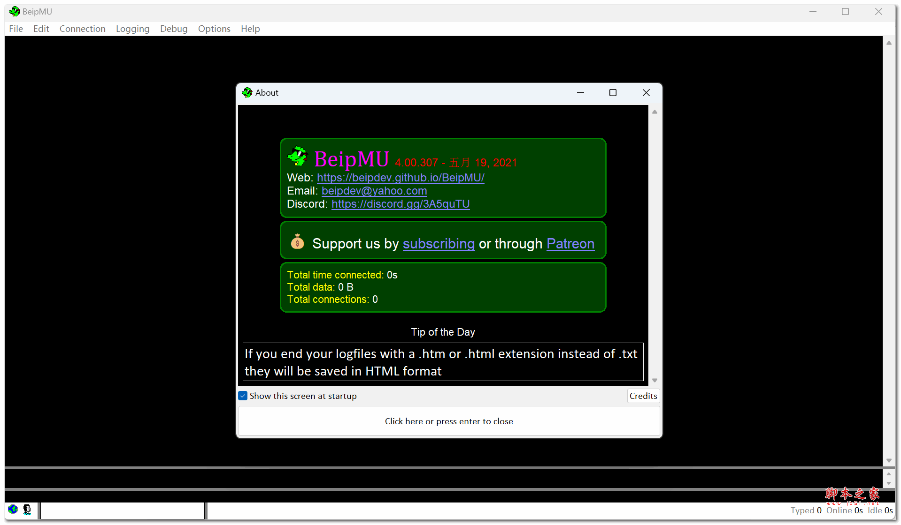Open the BeipMU website link
Viewport: 901px width, 525px height.
click(x=400, y=178)
